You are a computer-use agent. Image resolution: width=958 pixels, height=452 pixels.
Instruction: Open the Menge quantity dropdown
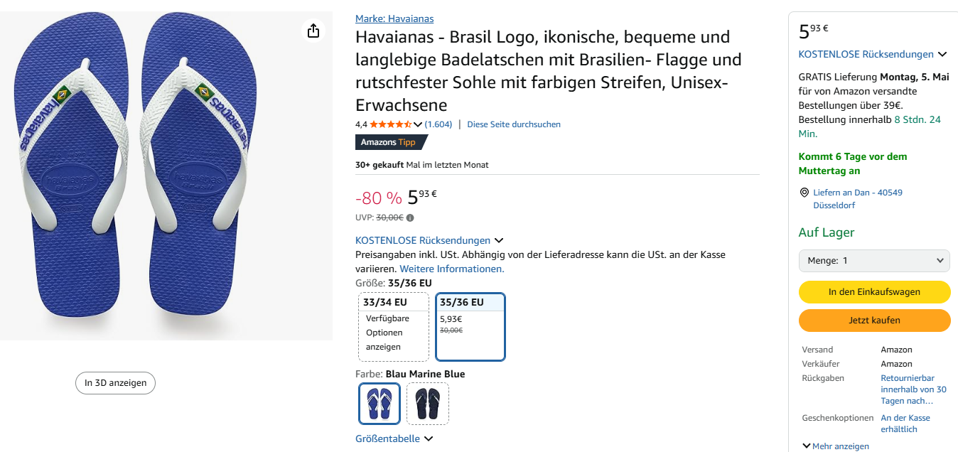point(874,261)
